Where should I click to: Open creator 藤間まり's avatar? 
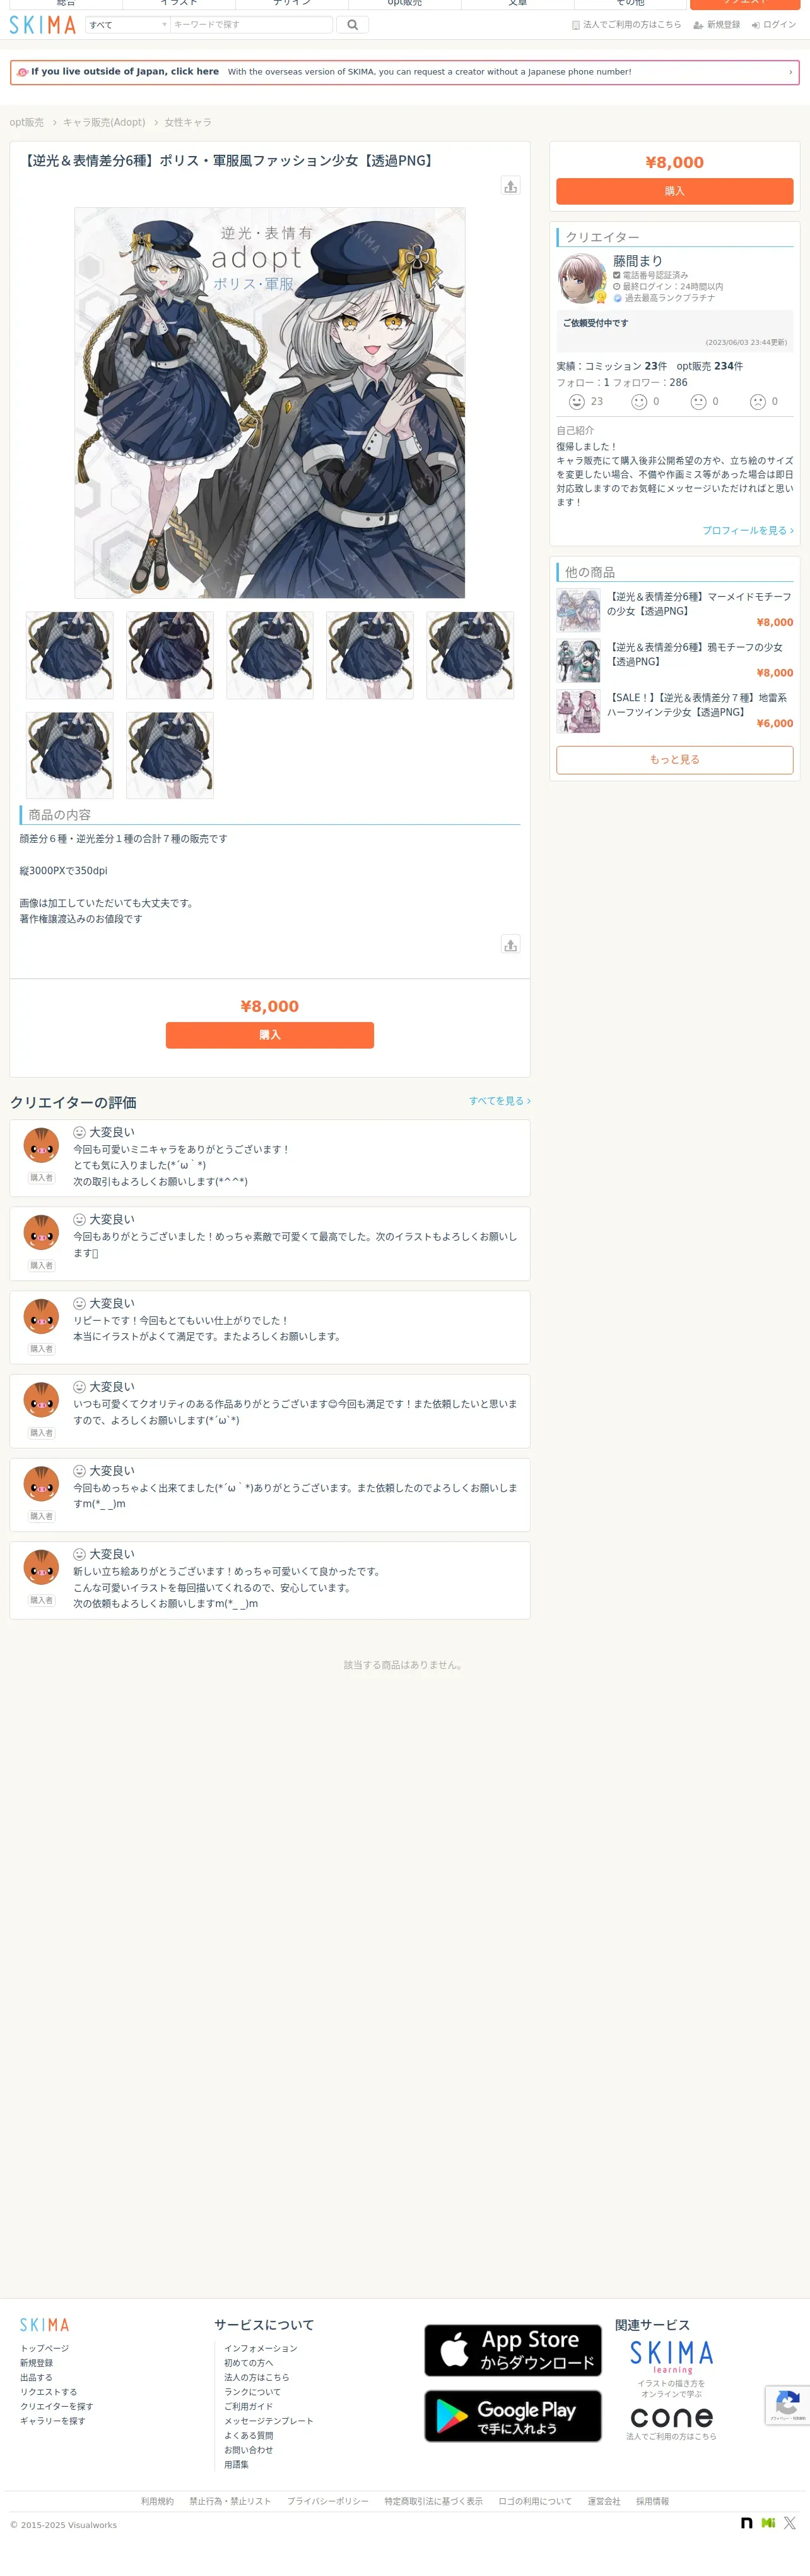581,278
